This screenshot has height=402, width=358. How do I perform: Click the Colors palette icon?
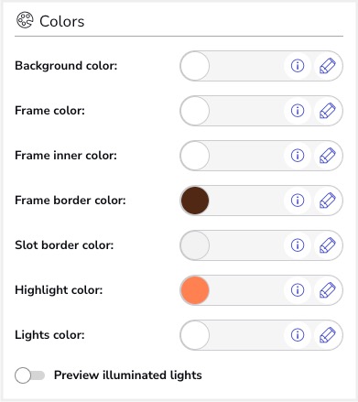tap(25, 20)
